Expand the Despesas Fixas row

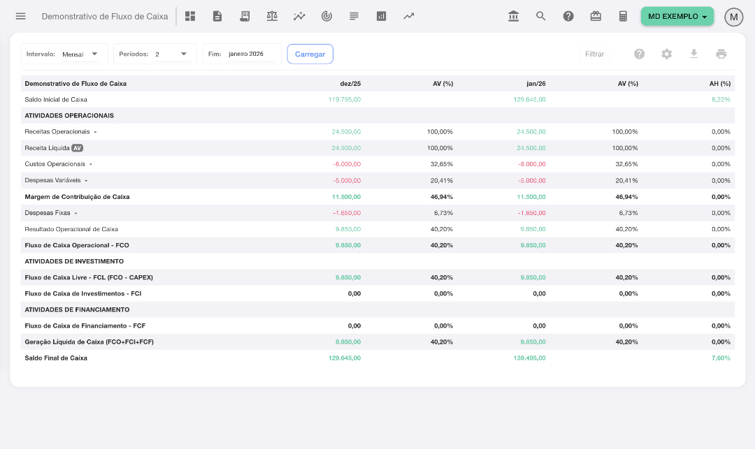click(x=75, y=213)
